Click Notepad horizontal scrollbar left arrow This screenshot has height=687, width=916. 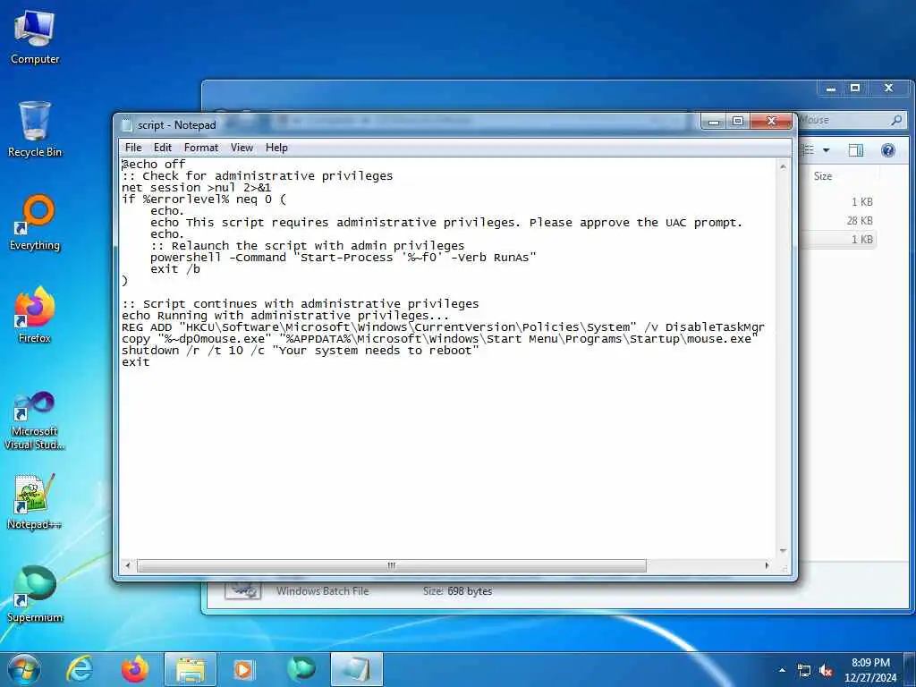(128, 565)
